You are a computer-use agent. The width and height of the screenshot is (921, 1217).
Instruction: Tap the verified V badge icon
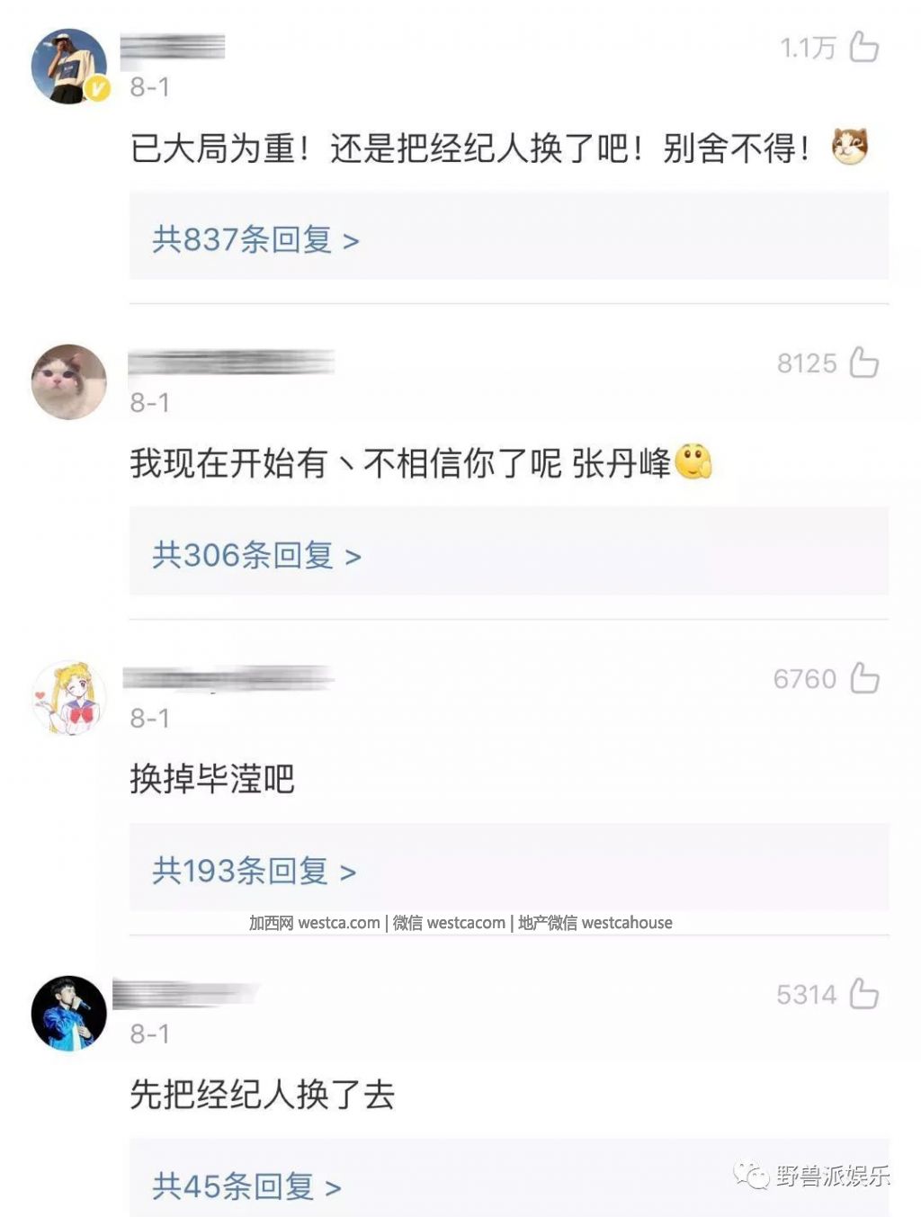click(x=97, y=89)
